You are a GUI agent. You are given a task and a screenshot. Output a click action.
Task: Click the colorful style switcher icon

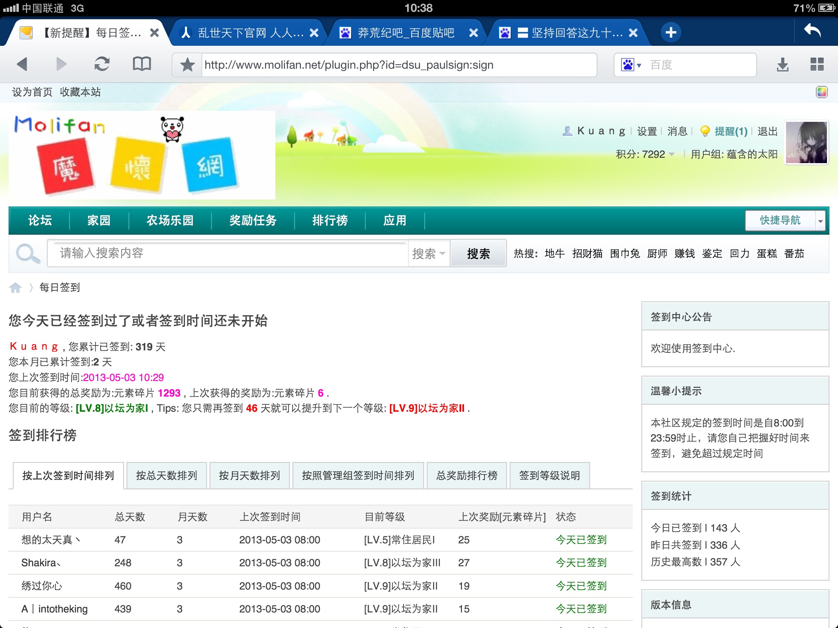point(821,92)
